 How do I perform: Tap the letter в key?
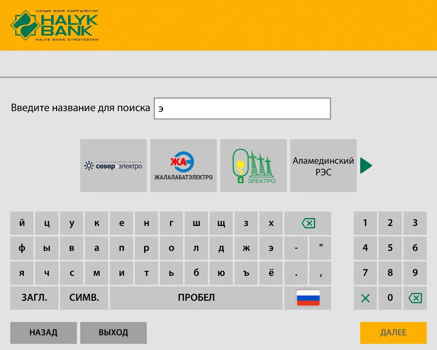72,248
